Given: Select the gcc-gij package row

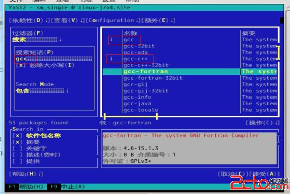Looking at the screenshot, I should pos(190,84).
